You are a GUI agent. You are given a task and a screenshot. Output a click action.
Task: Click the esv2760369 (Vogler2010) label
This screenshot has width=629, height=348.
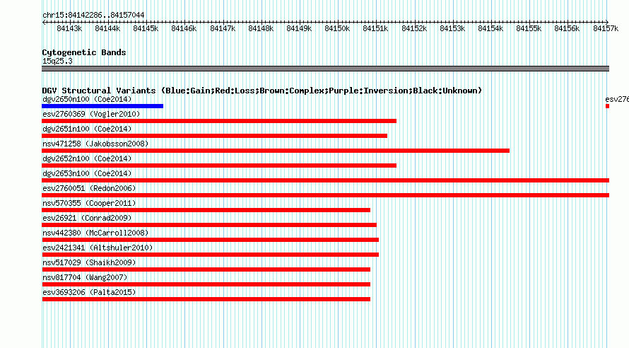click(91, 114)
